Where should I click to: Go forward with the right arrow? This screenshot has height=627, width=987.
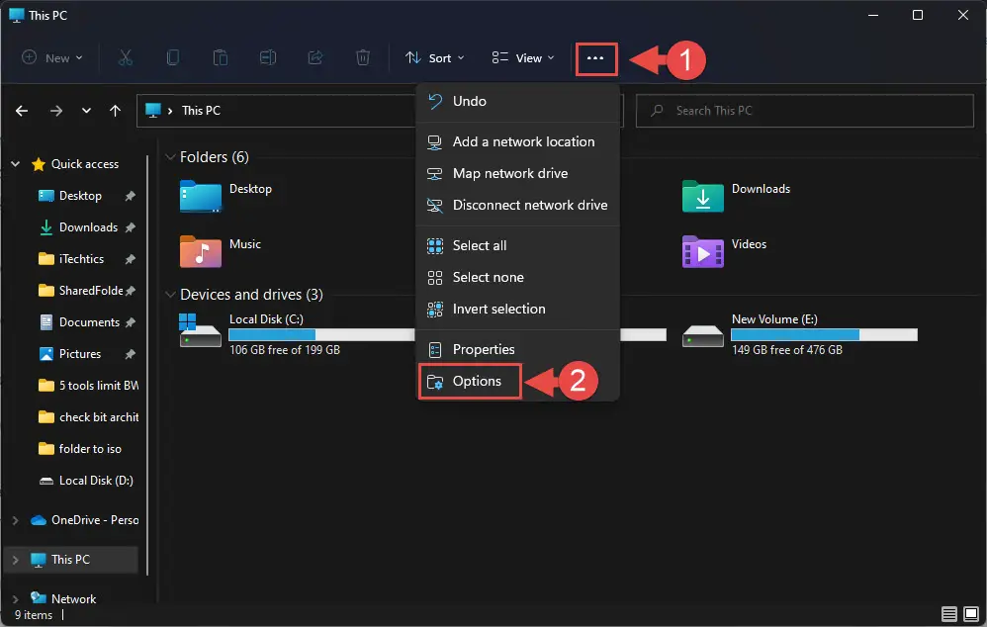click(x=56, y=111)
